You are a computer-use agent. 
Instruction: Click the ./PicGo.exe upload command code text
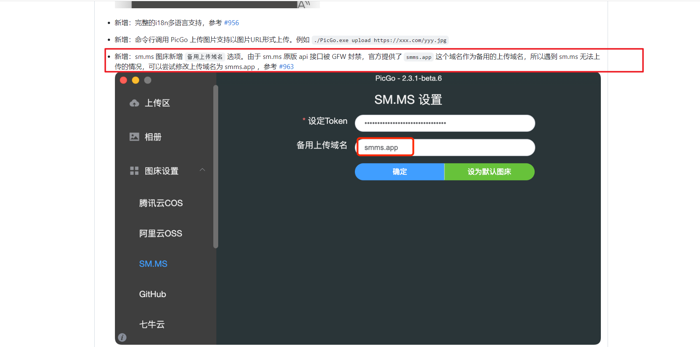[x=380, y=40]
